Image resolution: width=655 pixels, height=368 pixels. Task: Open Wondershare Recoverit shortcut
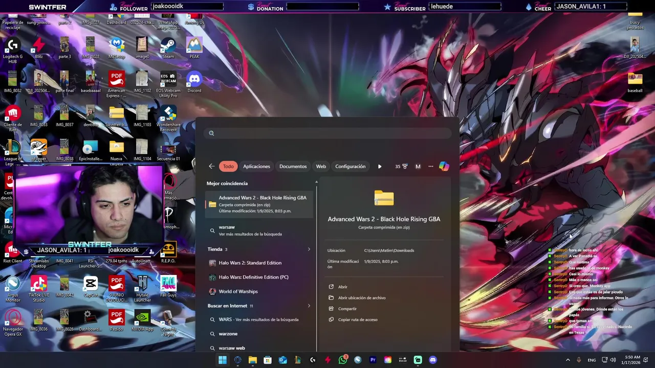pos(168,119)
